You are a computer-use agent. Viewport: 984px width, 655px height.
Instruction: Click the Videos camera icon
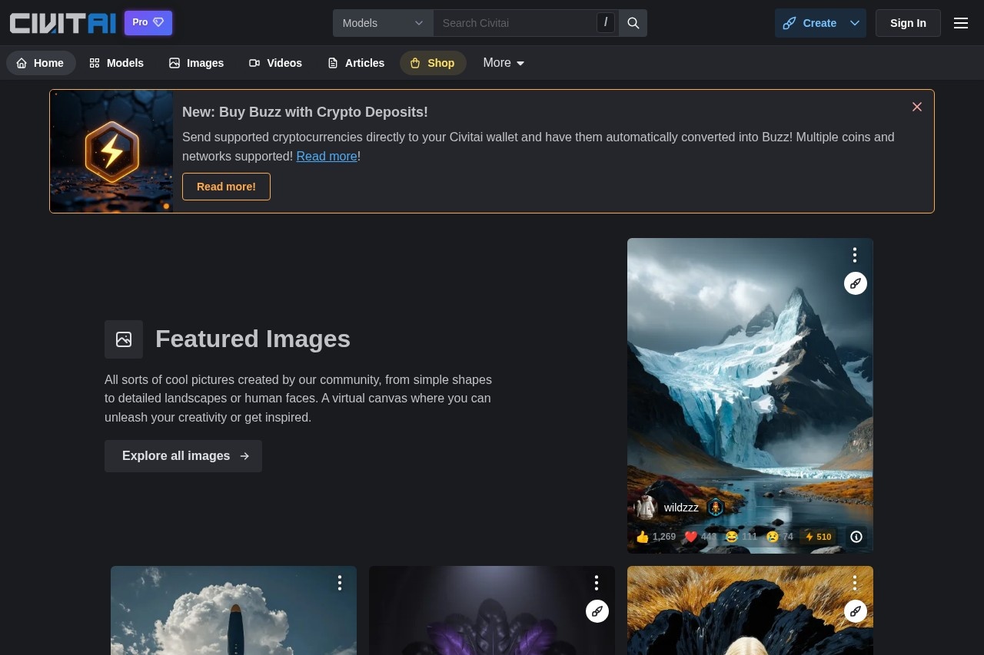(x=254, y=63)
